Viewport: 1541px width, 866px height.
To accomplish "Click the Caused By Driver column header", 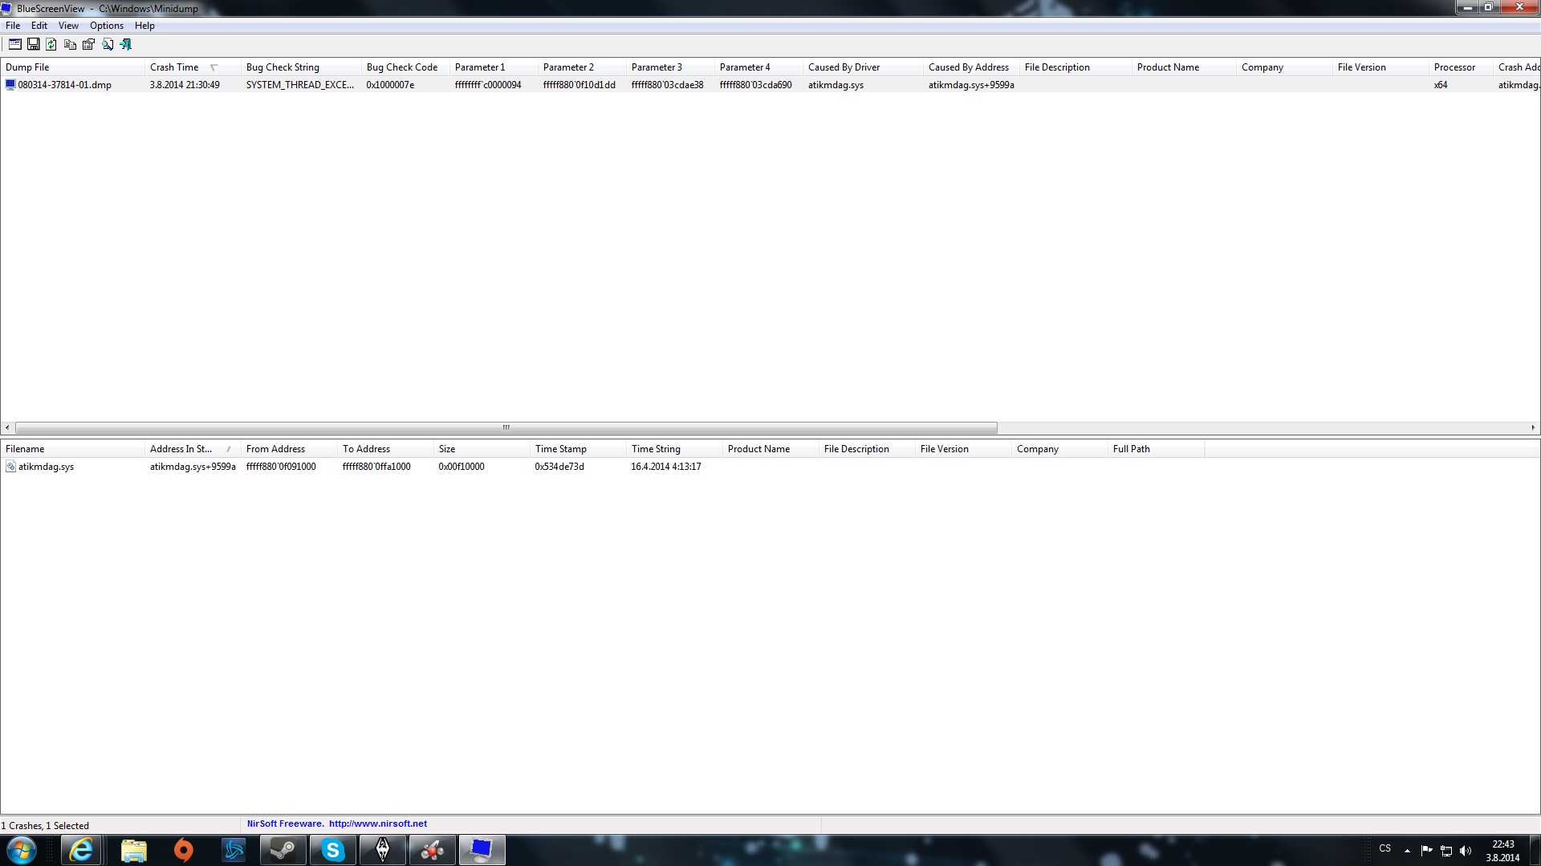I will [x=844, y=67].
